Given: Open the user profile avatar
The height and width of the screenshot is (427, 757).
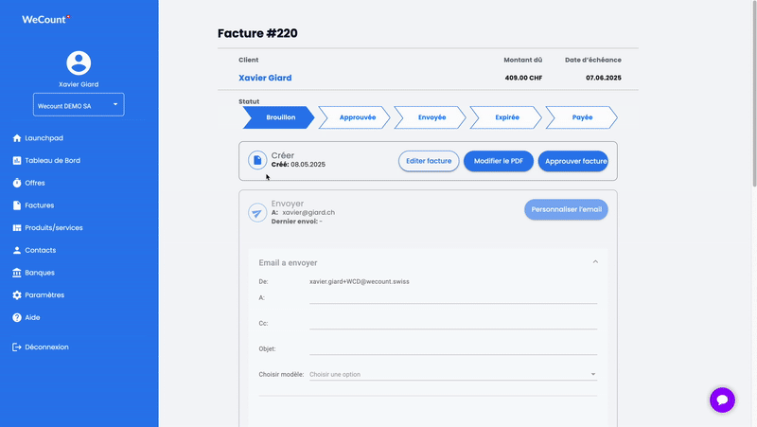Looking at the screenshot, I should pyautogui.click(x=79, y=62).
